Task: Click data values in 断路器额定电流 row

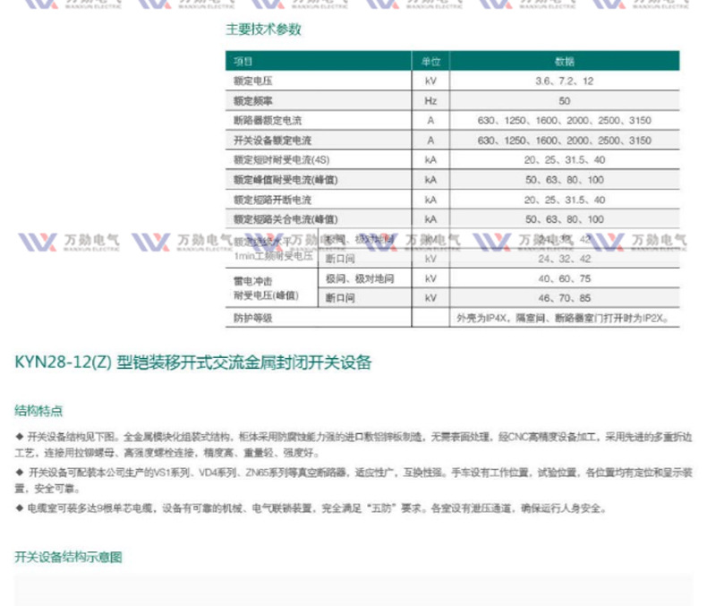Action: [565, 121]
